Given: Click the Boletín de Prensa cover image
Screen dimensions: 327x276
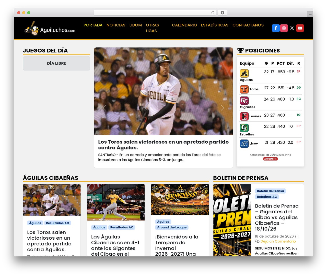Looking at the screenshot, I should point(232,220).
